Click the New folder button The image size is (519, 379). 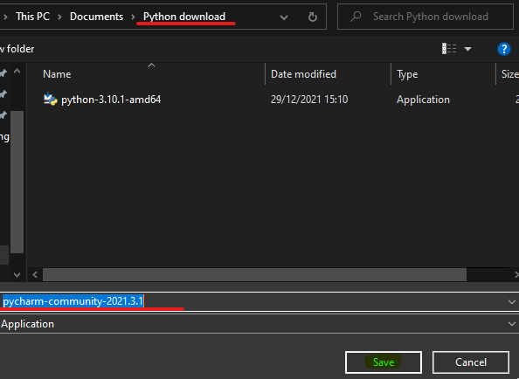pos(17,49)
